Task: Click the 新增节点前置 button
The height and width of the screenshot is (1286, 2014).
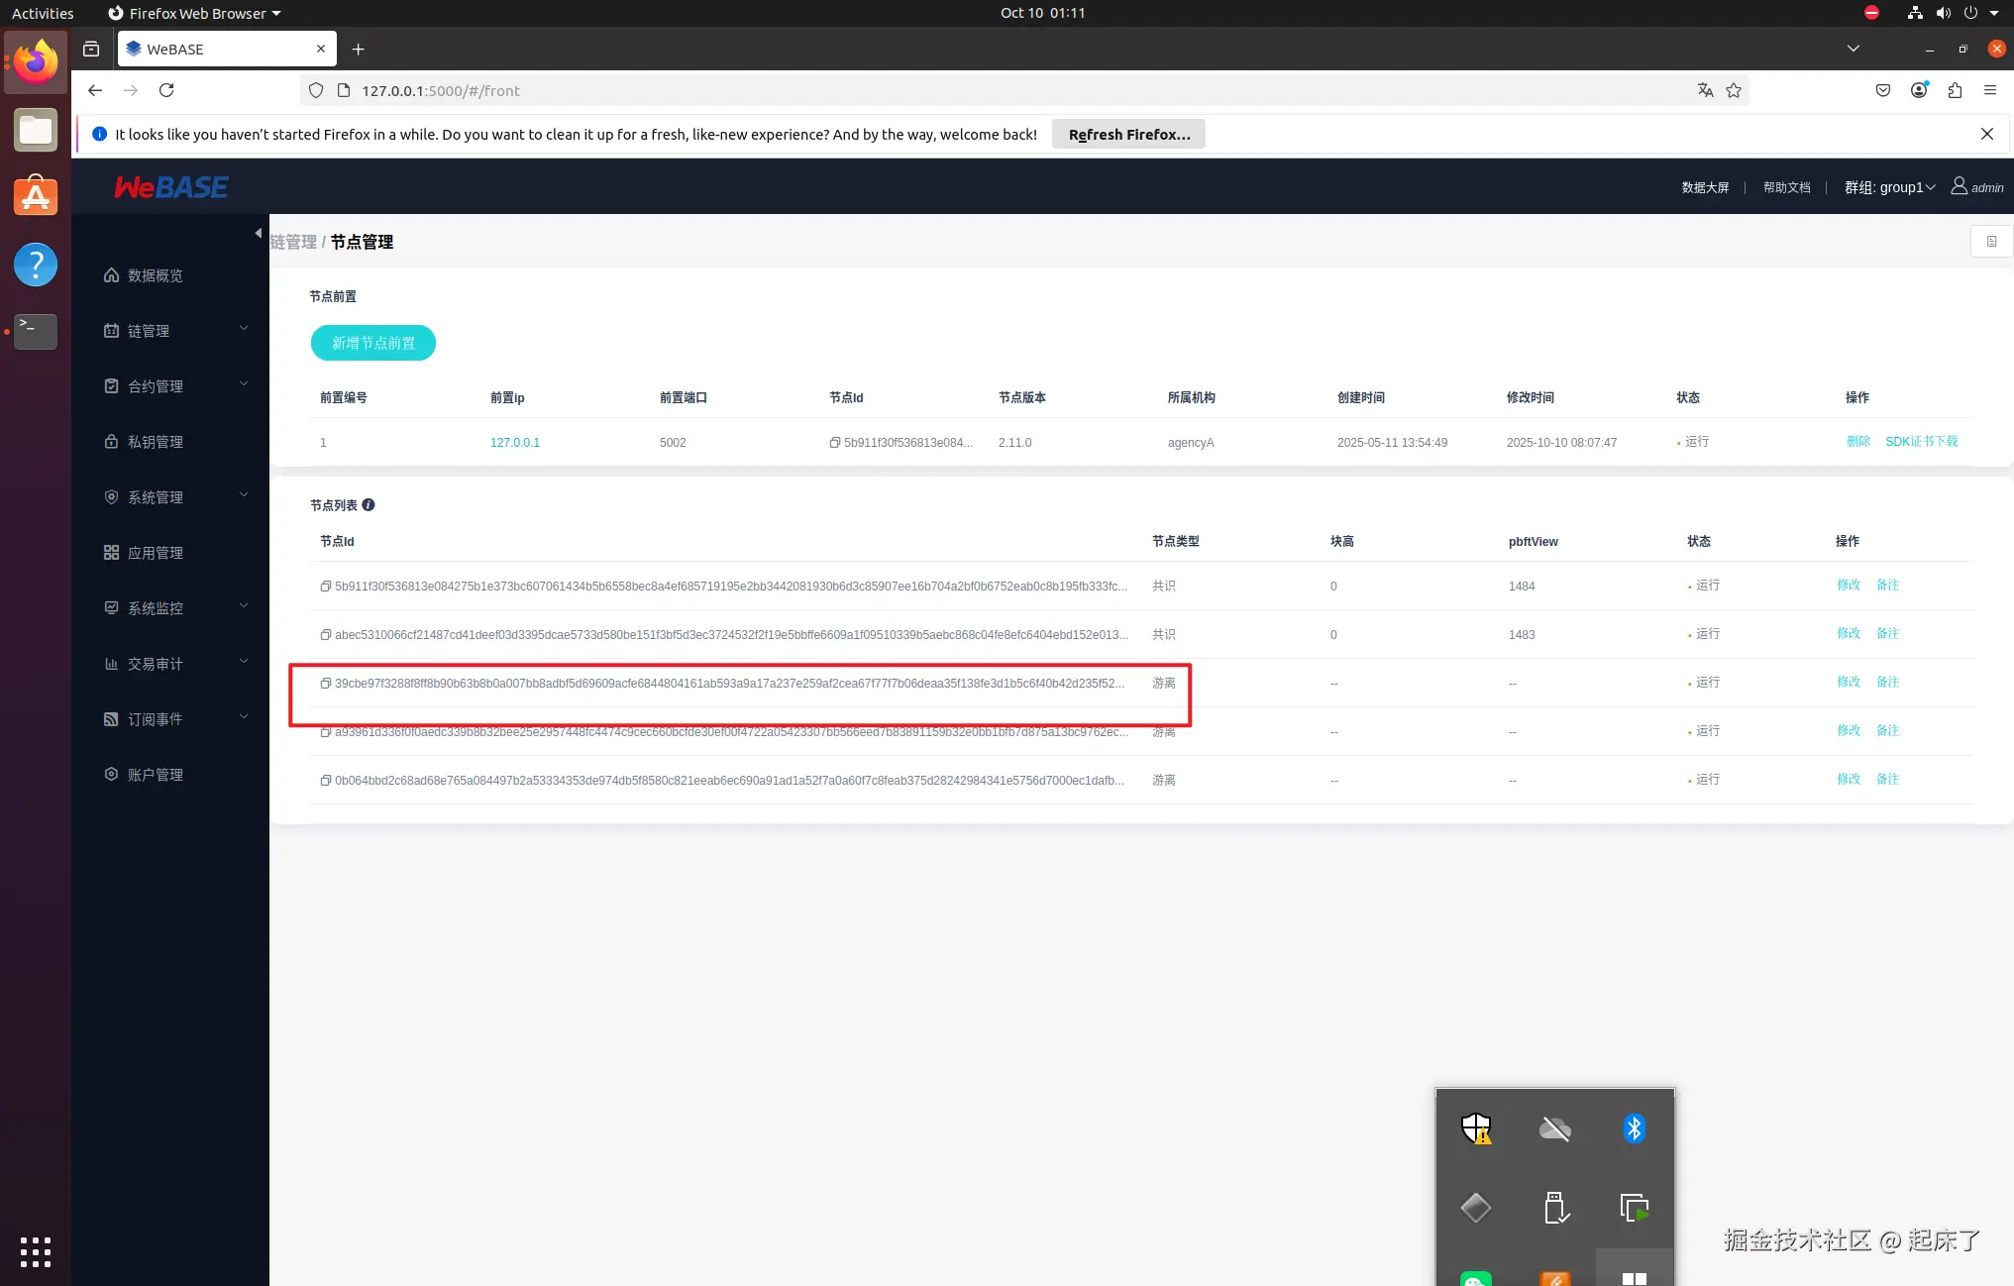Action: (373, 343)
